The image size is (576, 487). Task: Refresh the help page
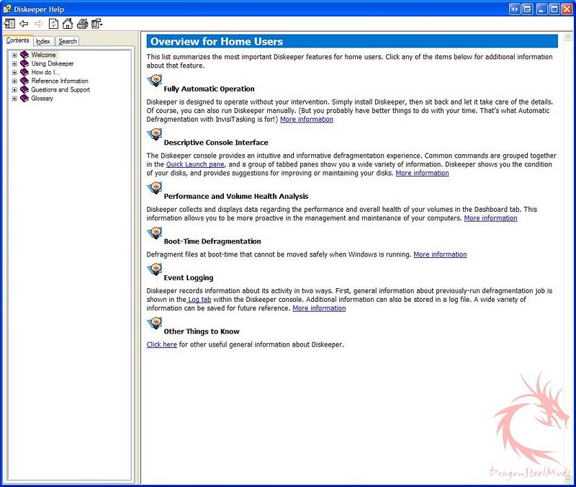tap(53, 24)
